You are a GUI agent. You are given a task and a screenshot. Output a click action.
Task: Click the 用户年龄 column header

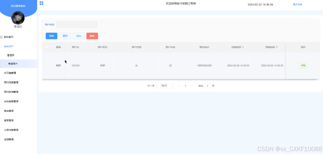coord(170,47)
